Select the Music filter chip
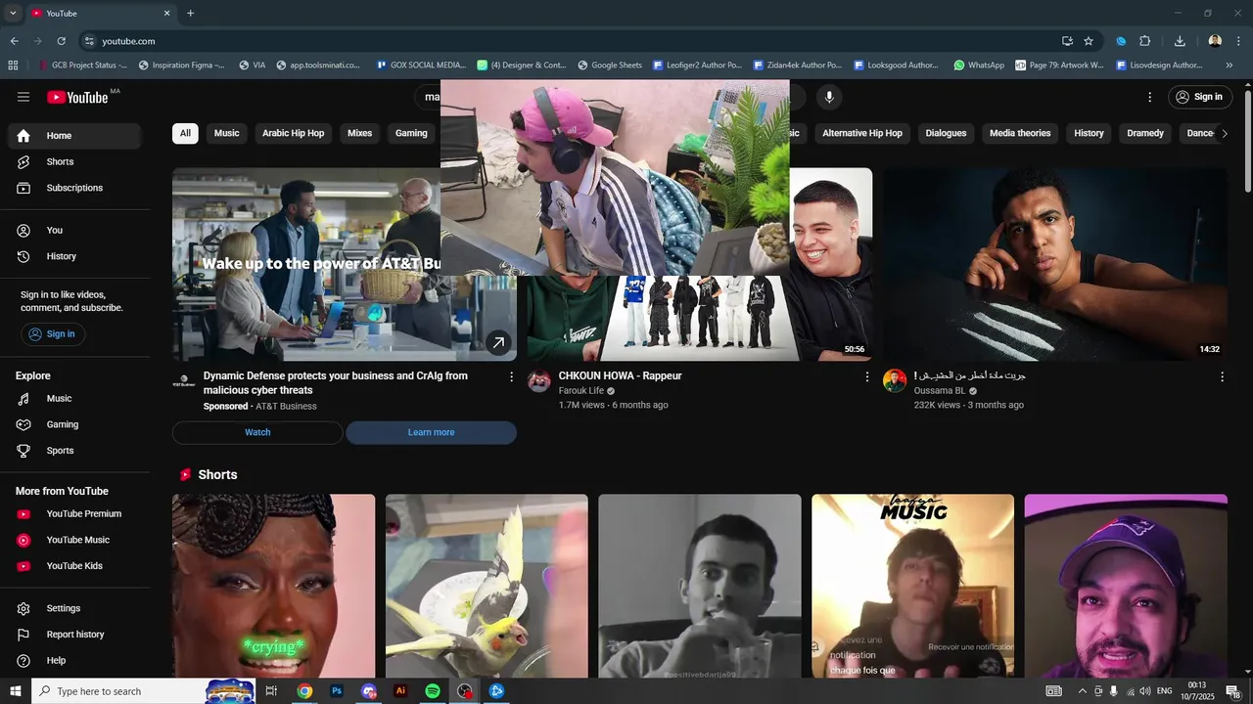Viewport: 1253px width, 704px height. tap(226, 133)
